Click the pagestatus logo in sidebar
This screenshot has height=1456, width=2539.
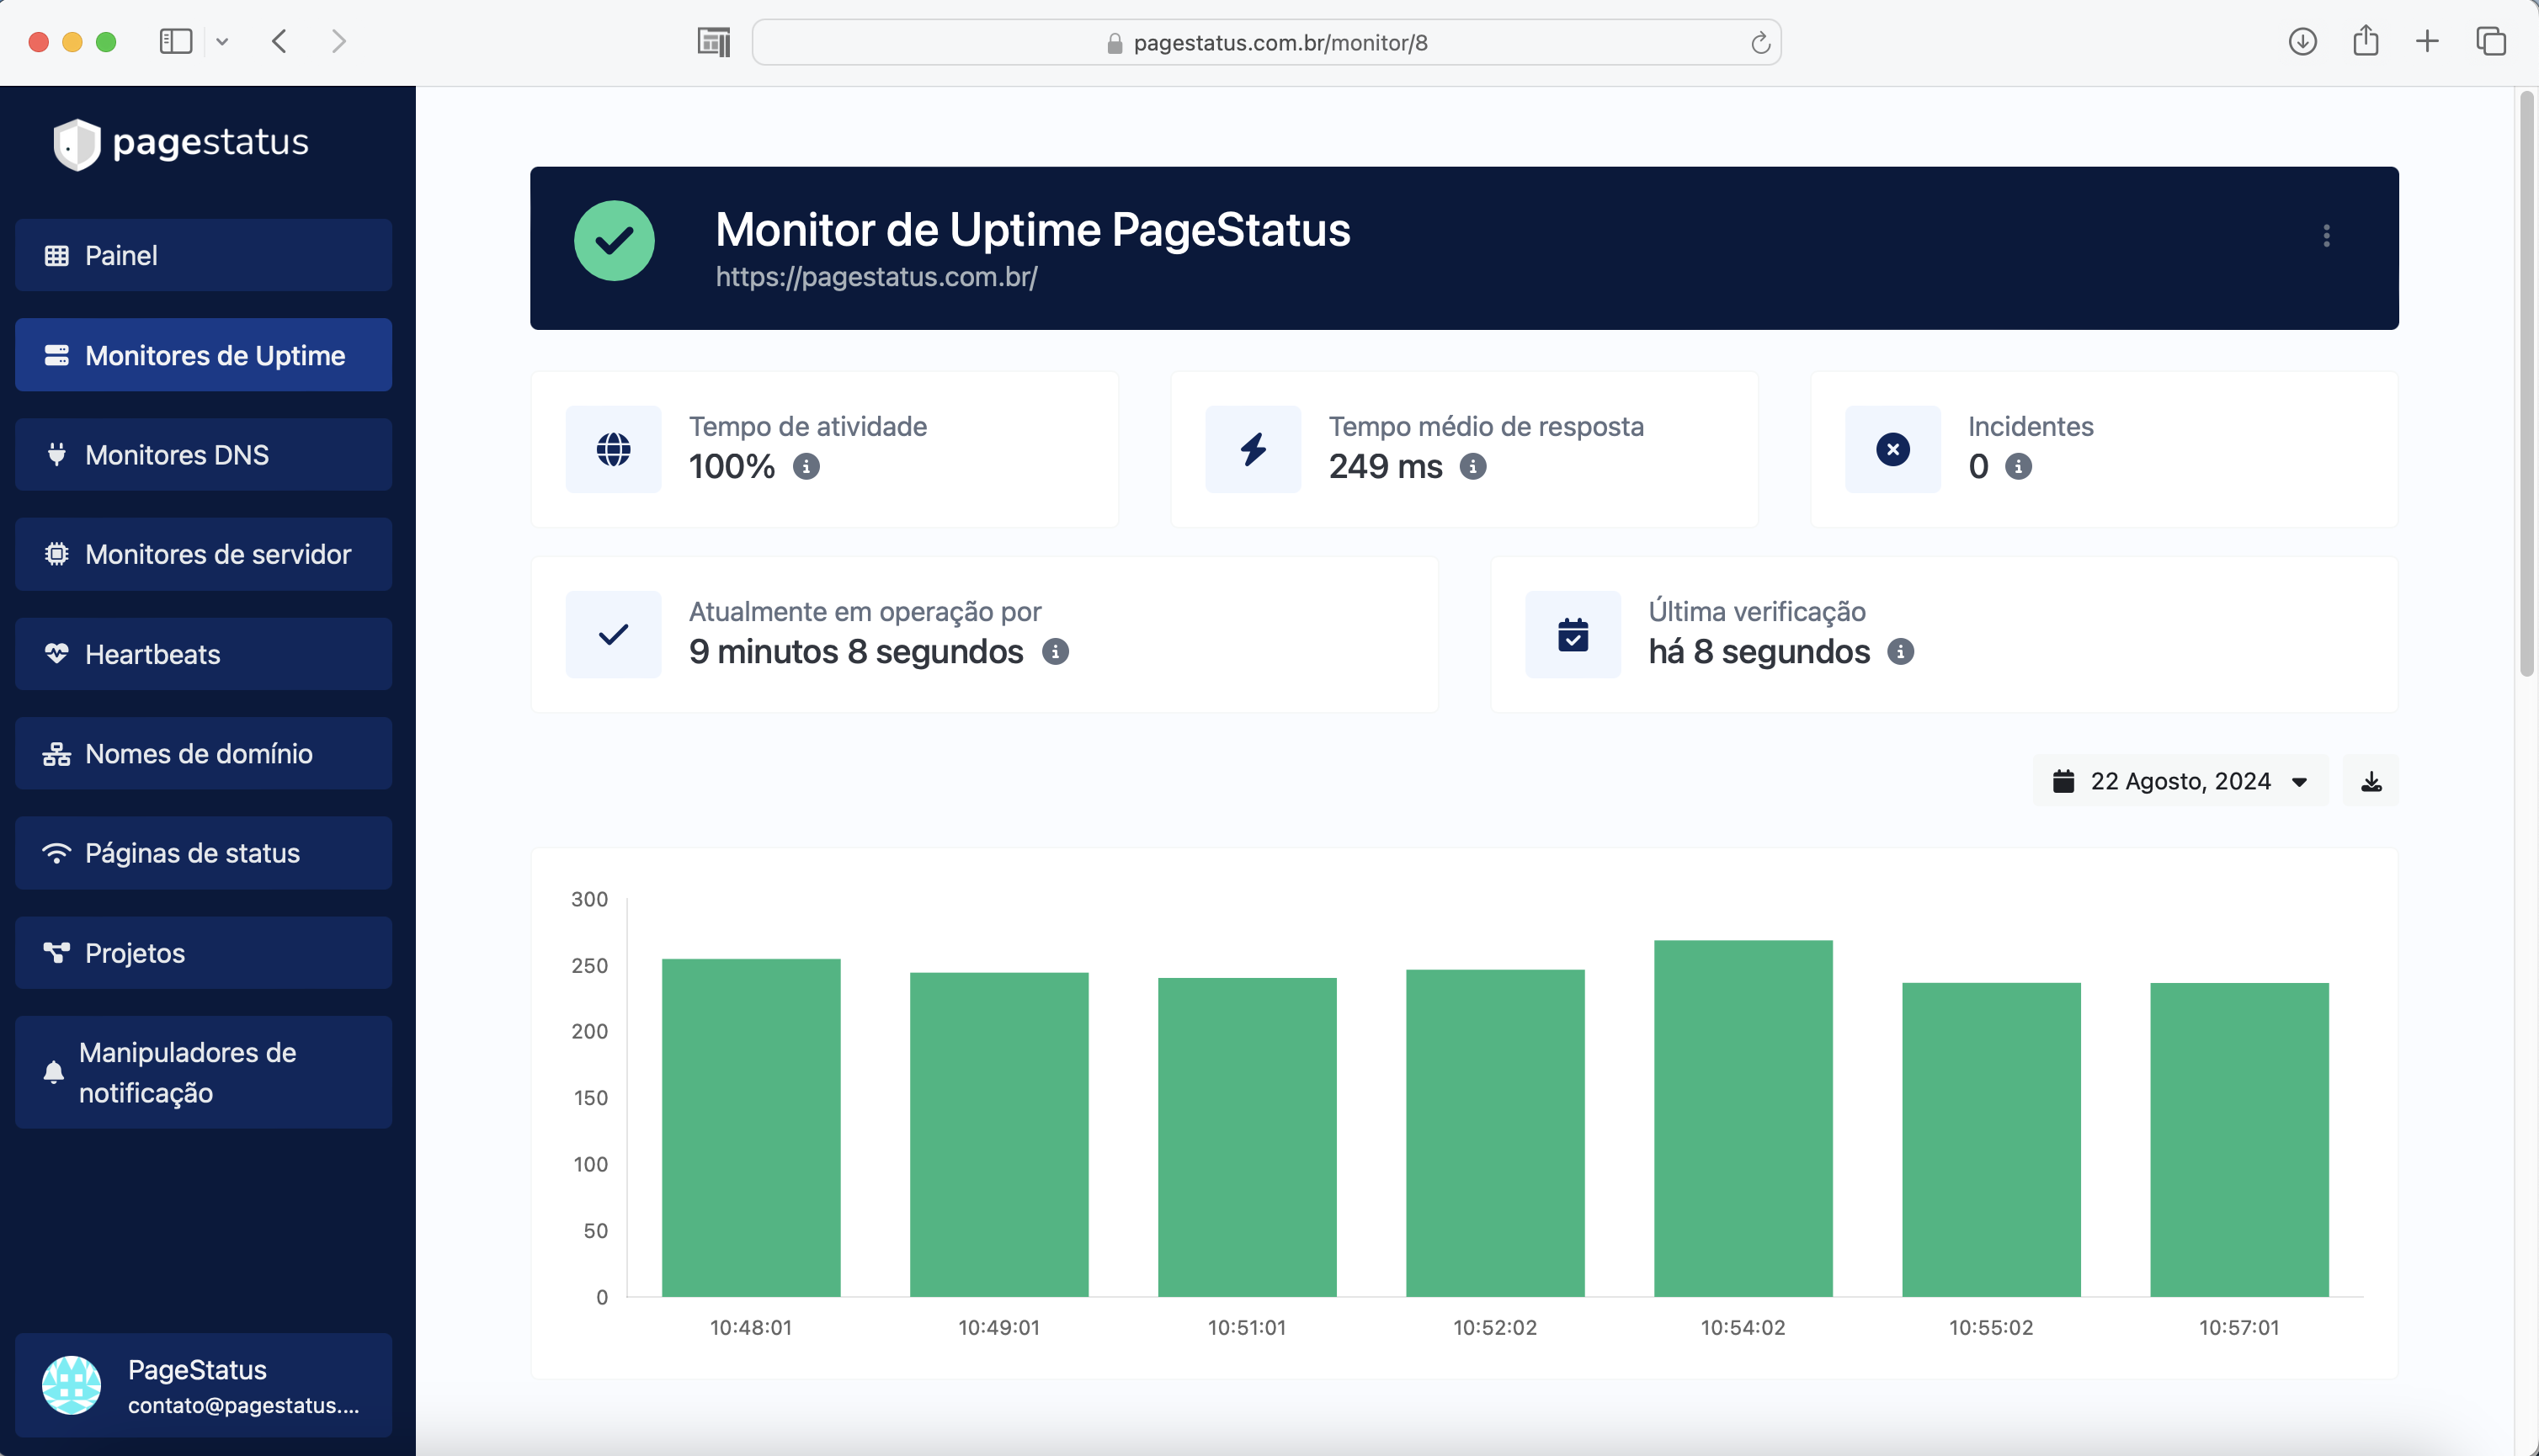coord(181,143)
